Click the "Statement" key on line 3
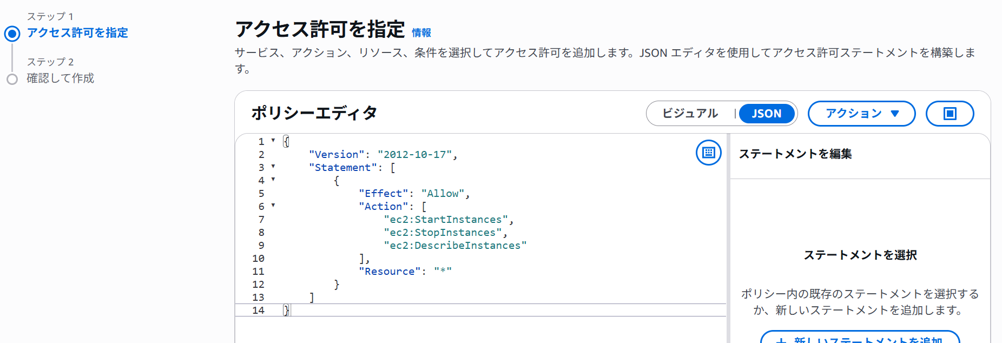 click(x=343, y=168)
